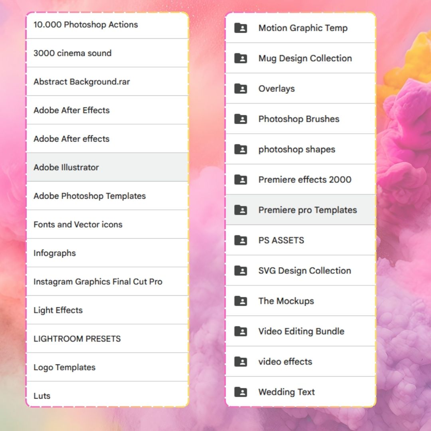Select Instagram Graphics Final Cut Pro
Screen dimensions: 431x431
98,282
